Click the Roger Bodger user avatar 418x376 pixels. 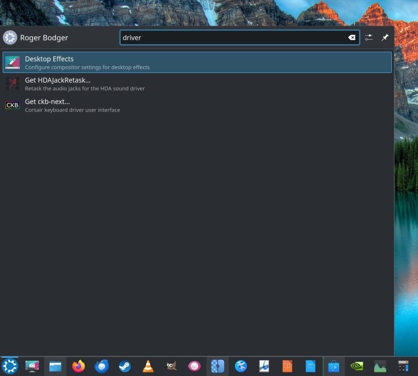click(x=10, y=37)
